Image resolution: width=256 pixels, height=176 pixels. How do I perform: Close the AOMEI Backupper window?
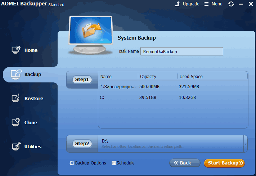pyautogui.click(x=251, y=4)
